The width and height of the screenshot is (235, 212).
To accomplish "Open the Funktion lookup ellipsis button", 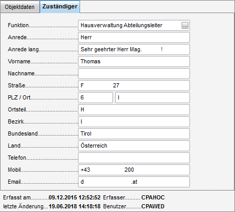I will click(185, 26).
